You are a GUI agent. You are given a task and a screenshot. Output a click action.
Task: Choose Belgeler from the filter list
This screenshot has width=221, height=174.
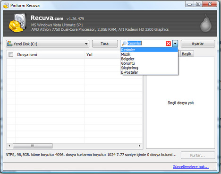click(x=149, y=59)
